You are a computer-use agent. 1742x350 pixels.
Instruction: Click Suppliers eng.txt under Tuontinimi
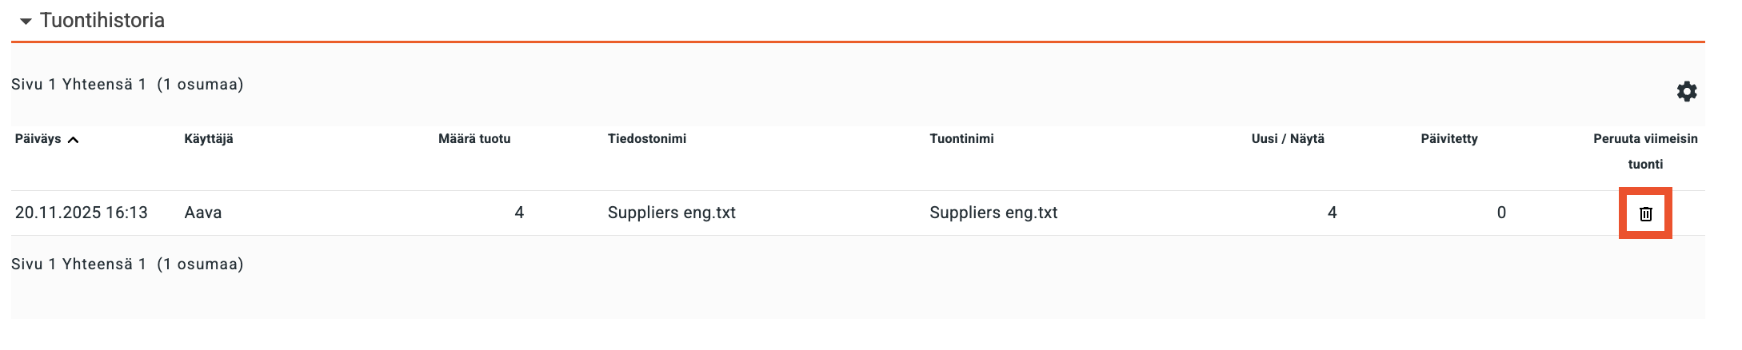pyautogui.click(x=993, y=213)
